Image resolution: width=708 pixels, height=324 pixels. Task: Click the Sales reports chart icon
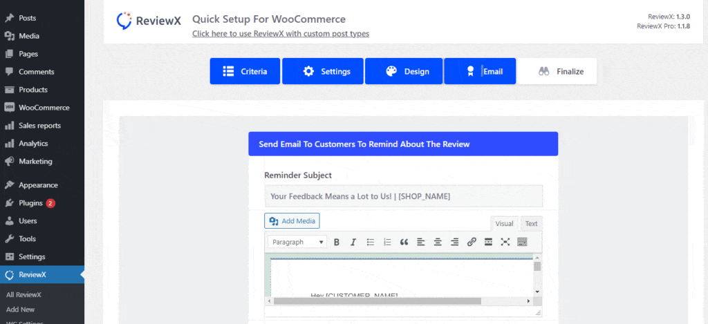click(x=9, y=126)
